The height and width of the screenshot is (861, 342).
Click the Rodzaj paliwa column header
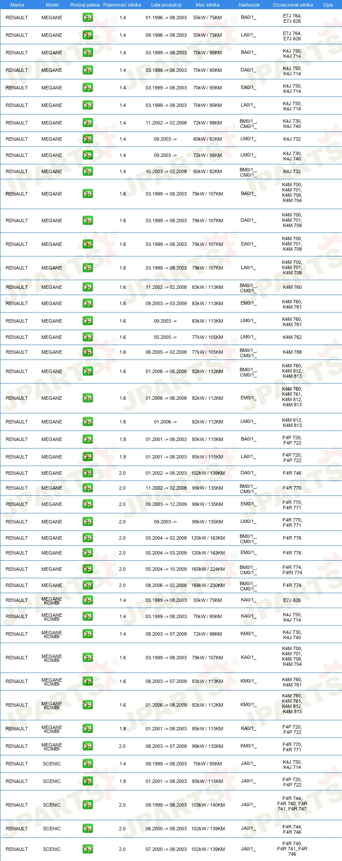pos(85,5)
